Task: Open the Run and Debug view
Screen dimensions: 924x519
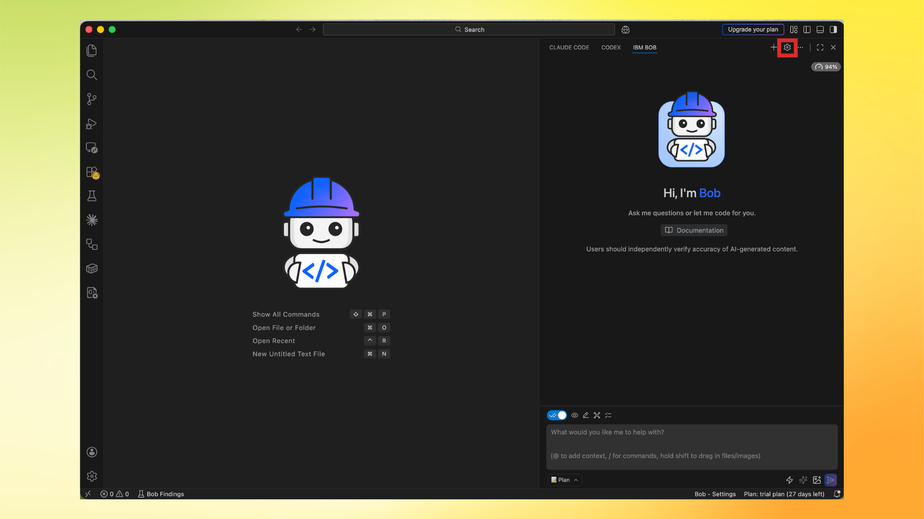Action: (x=91, y=124)
